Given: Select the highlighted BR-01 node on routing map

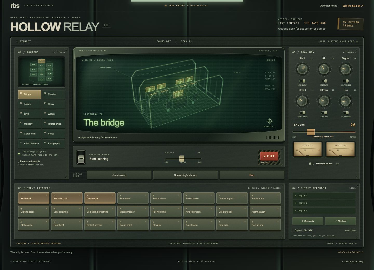Looking at the screenshot, I should [42, 61].
